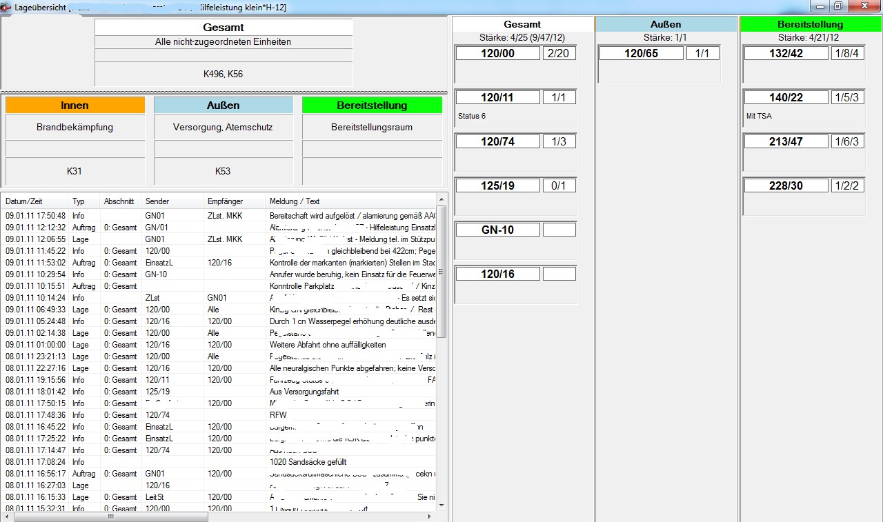Click the 1/6/3 strength box of unit 213/47
Screen dimensions: 883x522
pyautogui.click(x=847, y=141)
